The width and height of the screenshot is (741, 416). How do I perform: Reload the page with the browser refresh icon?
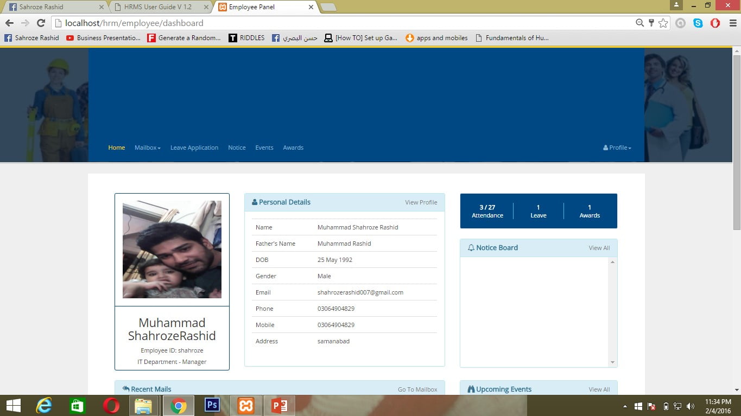point(41,23)
